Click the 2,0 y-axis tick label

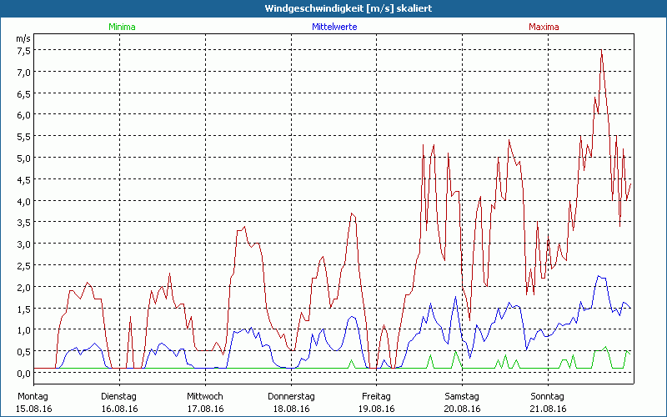coord(24,287)
